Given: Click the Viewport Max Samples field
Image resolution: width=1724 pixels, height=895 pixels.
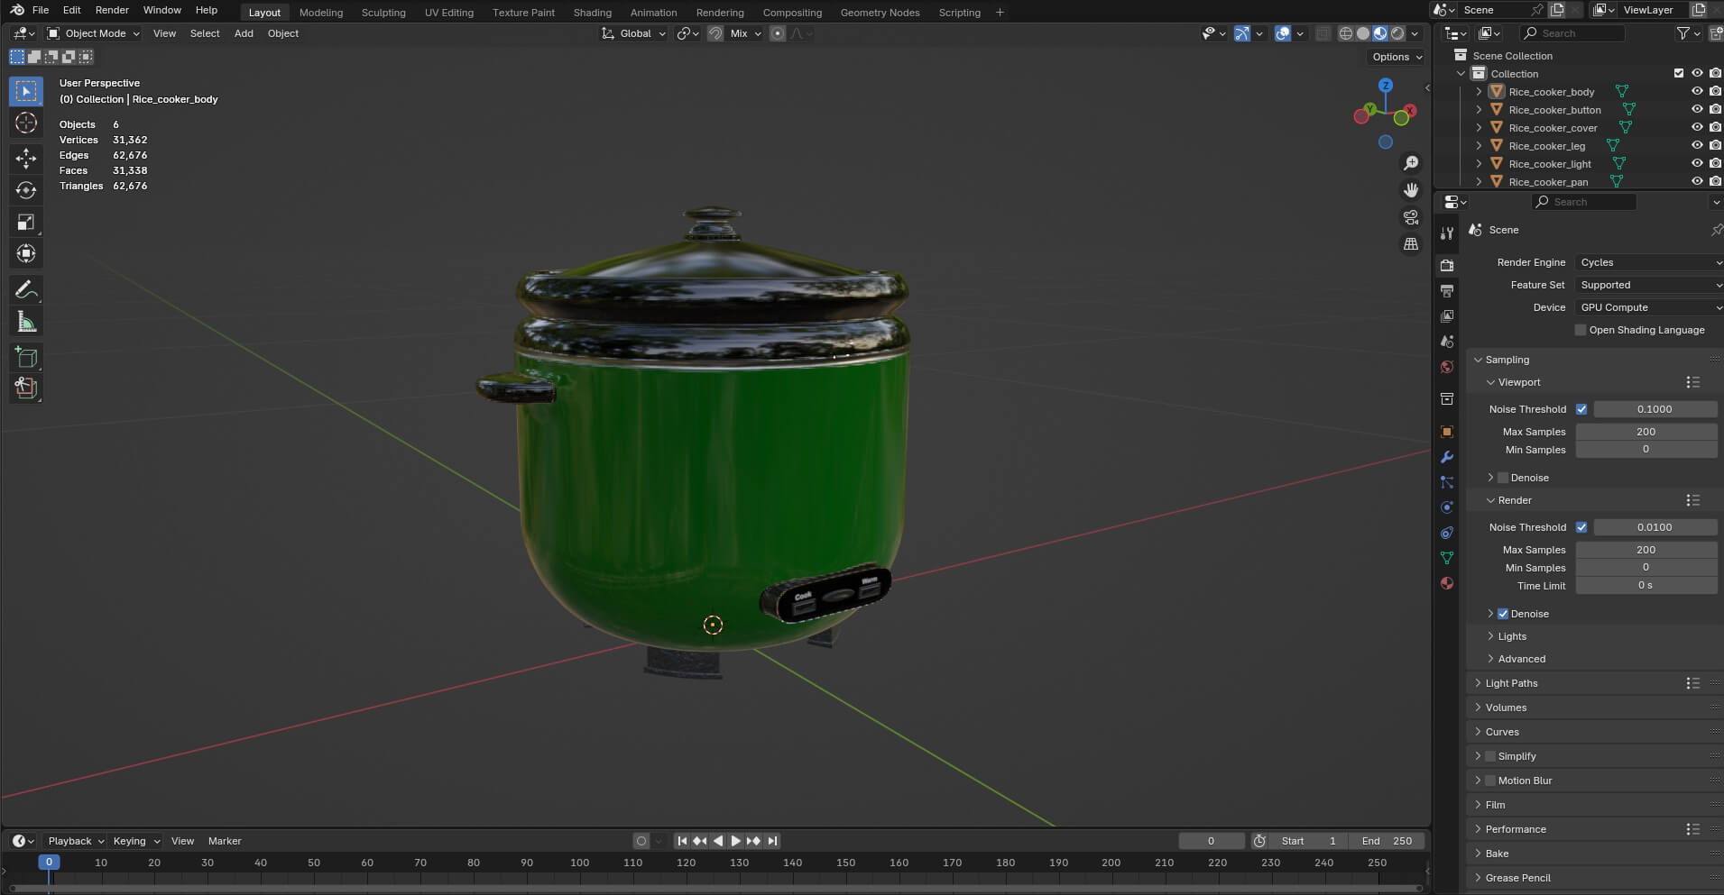Looking at the screenshot, I should 1646,432.
